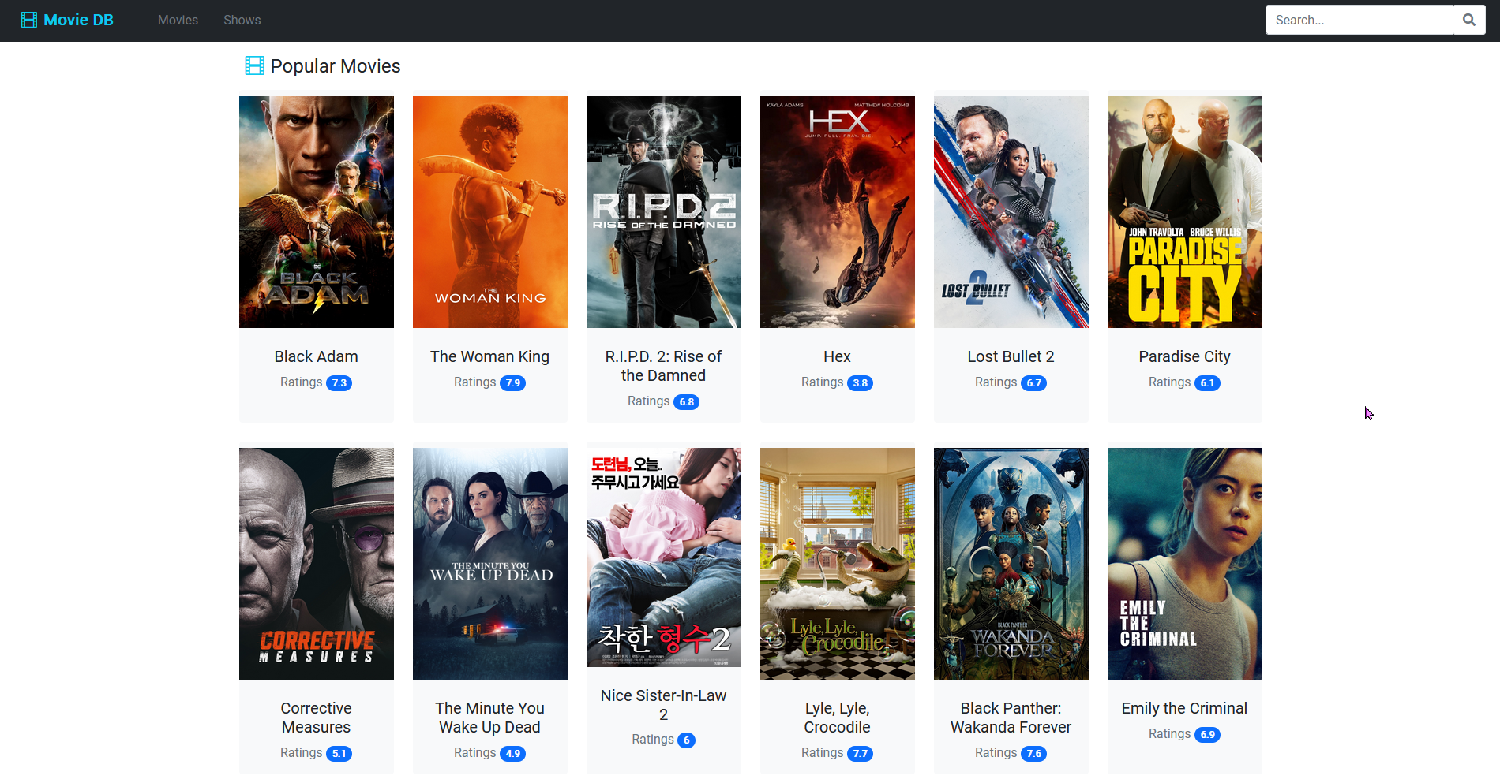Click the Popular Movies heading text
The width and height of the screenshot is (1500, 783).
[335, 66]
